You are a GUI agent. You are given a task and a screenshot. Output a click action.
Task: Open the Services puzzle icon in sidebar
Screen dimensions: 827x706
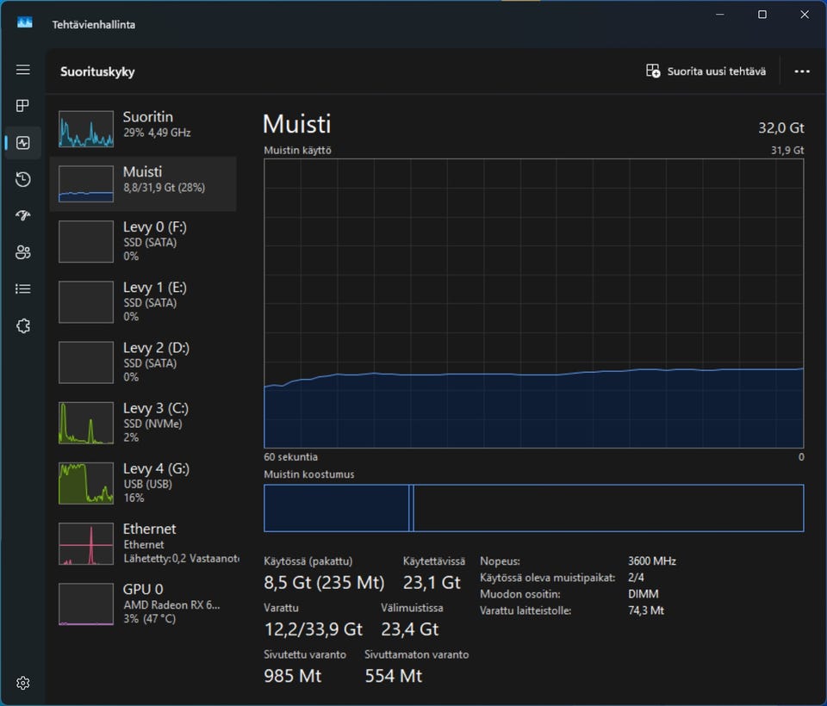coord(23,326)
